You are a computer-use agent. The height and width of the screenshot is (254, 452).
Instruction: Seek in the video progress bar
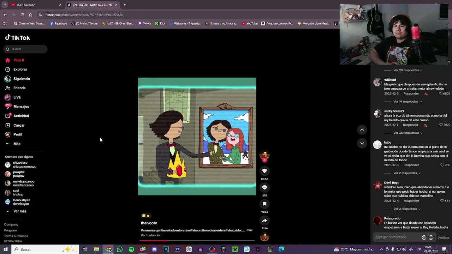pos(197,241)
